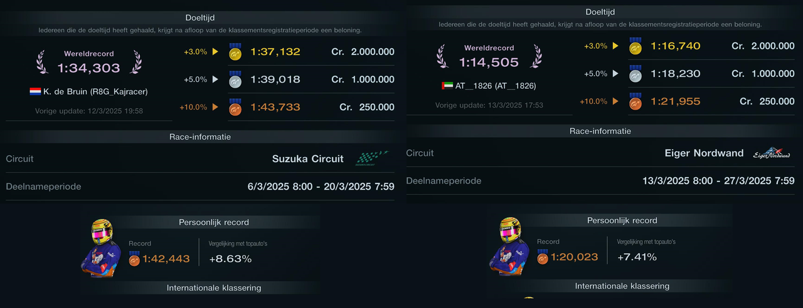Click the gold medal icon beside 1:16,740
The height and width of the screenshot is (308, 803).
coord(636,46)
